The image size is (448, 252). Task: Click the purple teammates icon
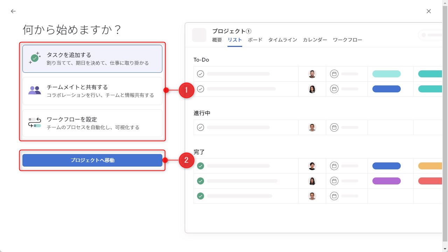click(34, 89)
